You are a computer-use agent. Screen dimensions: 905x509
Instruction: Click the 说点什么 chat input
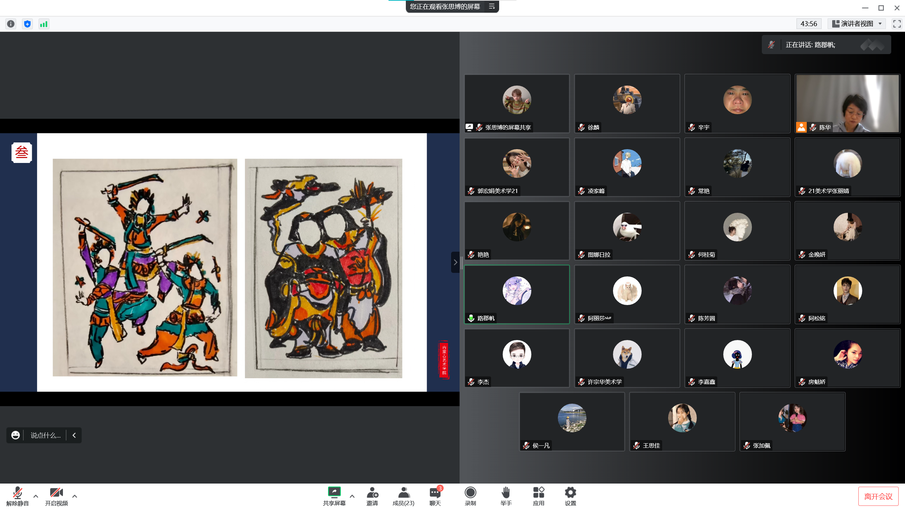coord(46,435)
